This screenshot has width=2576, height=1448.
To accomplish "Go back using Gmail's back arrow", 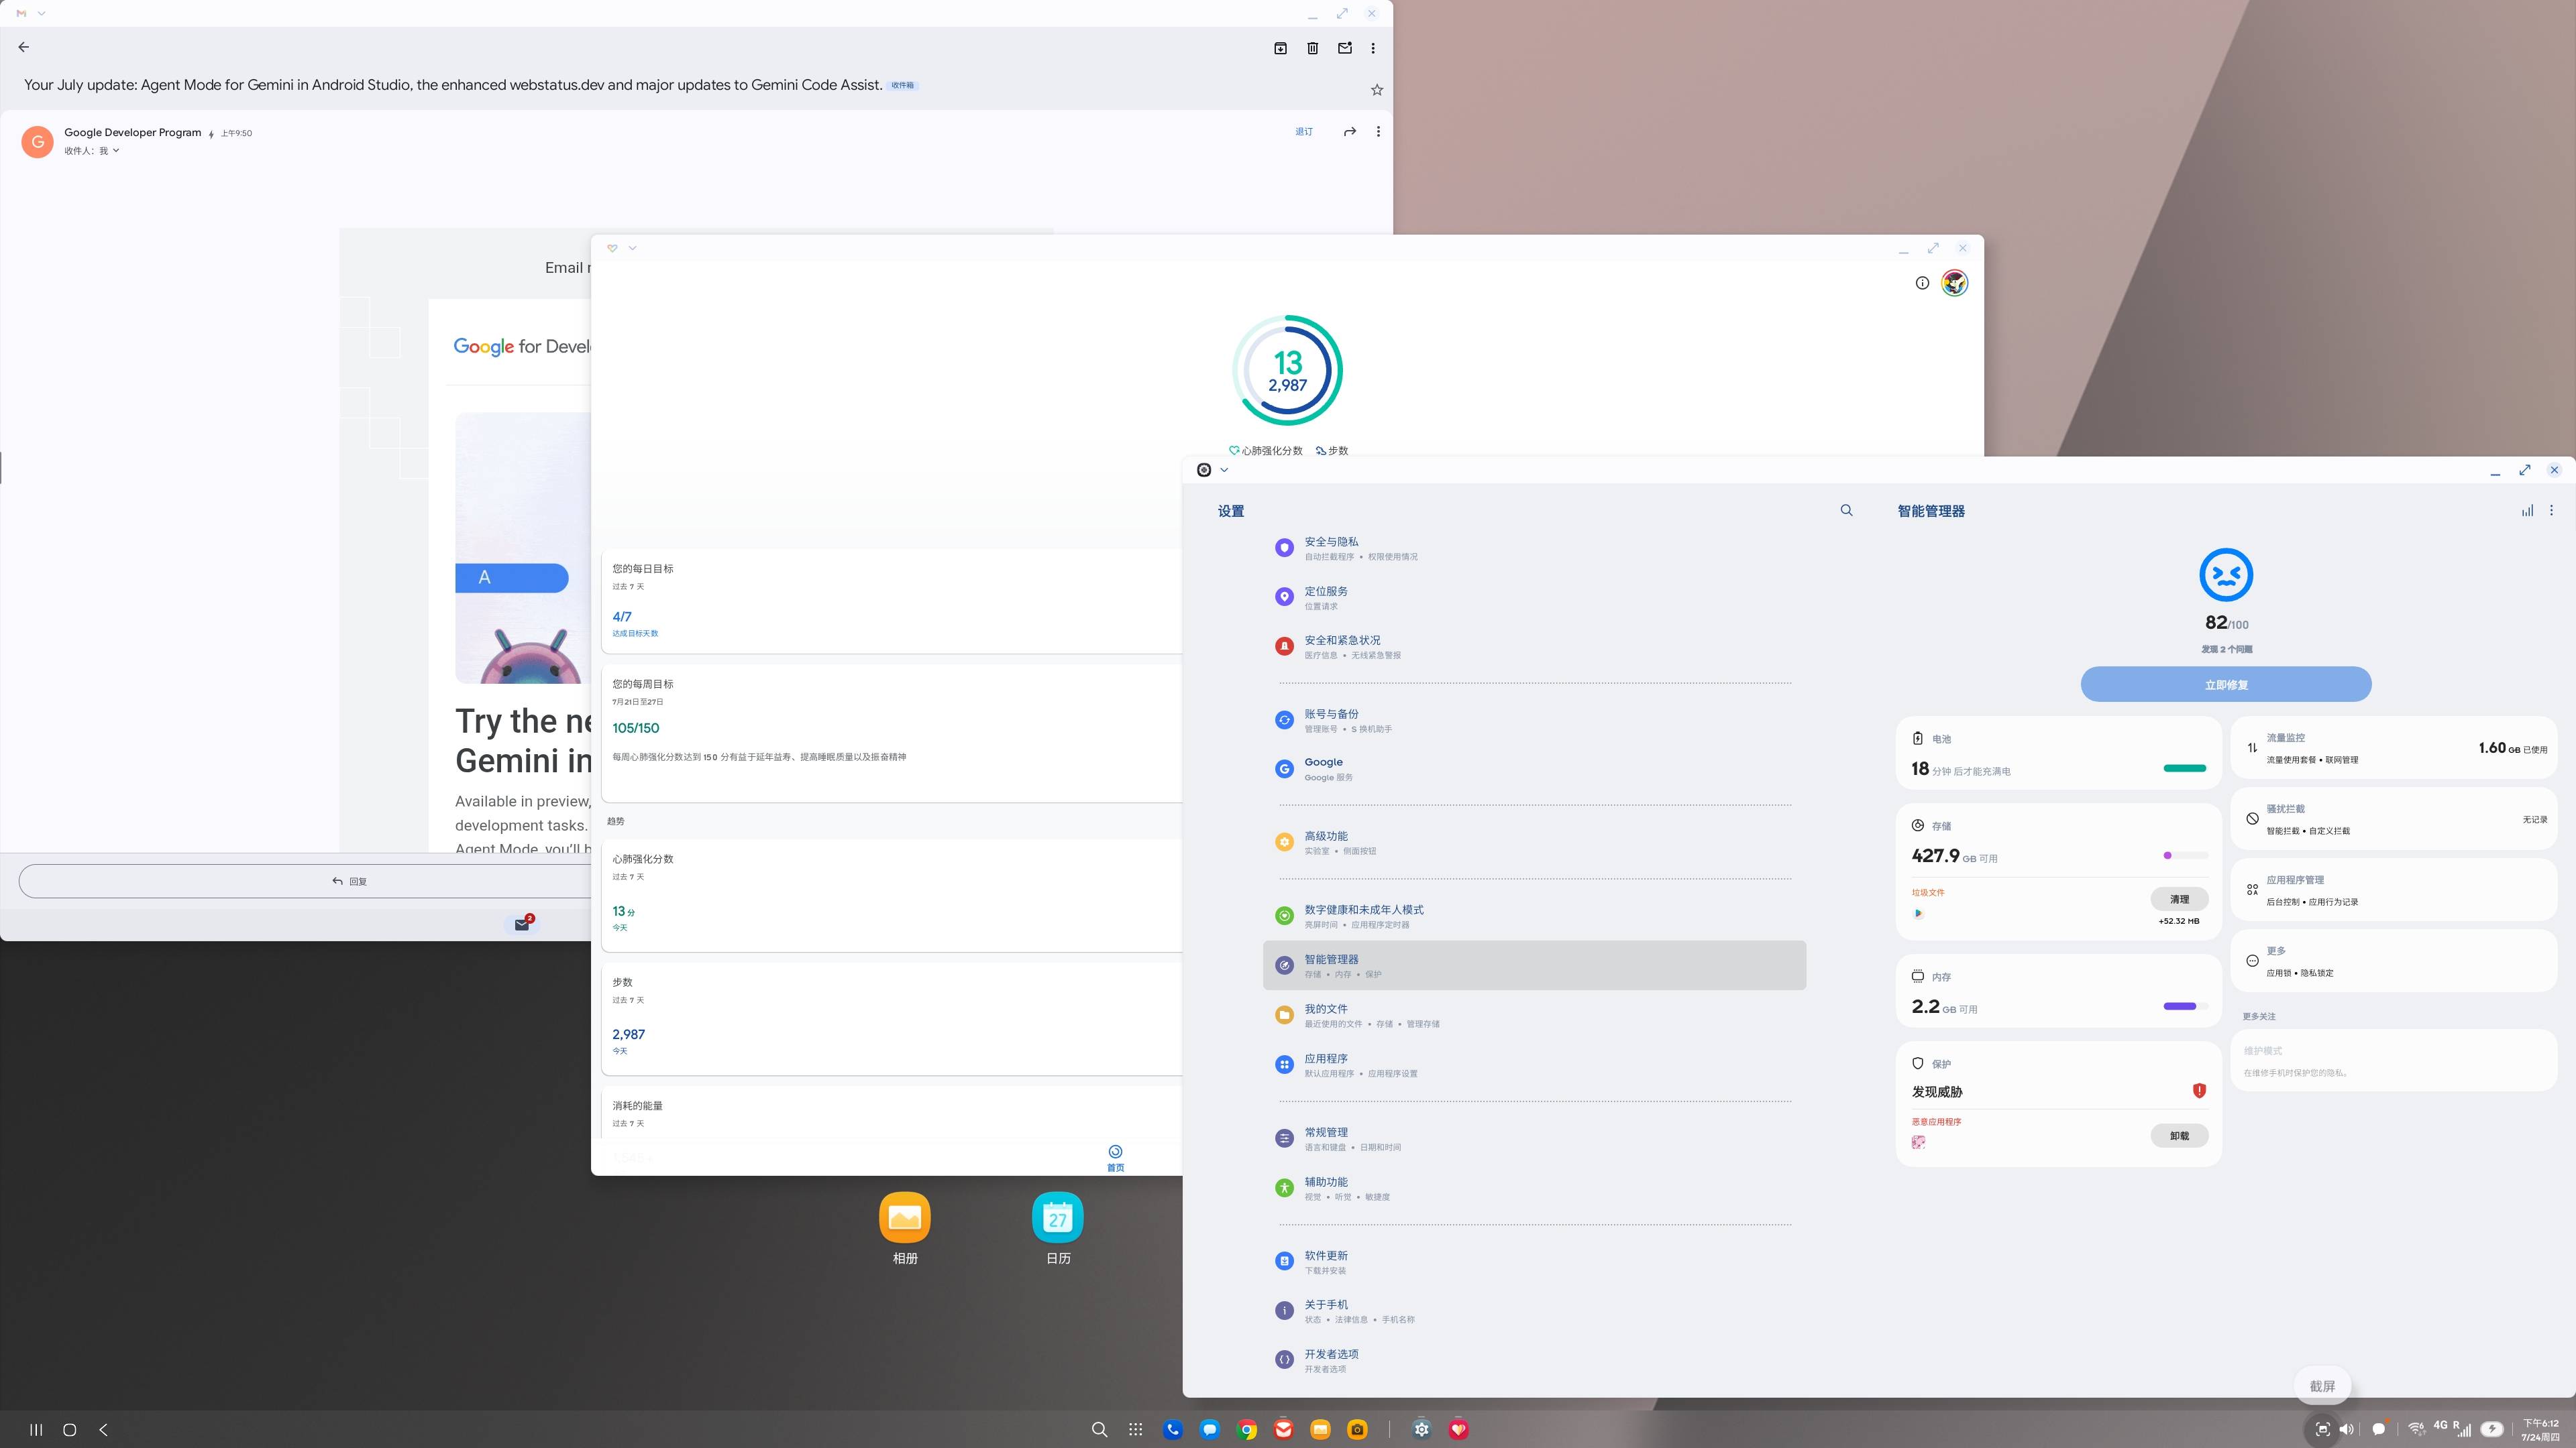I will 24,47.
